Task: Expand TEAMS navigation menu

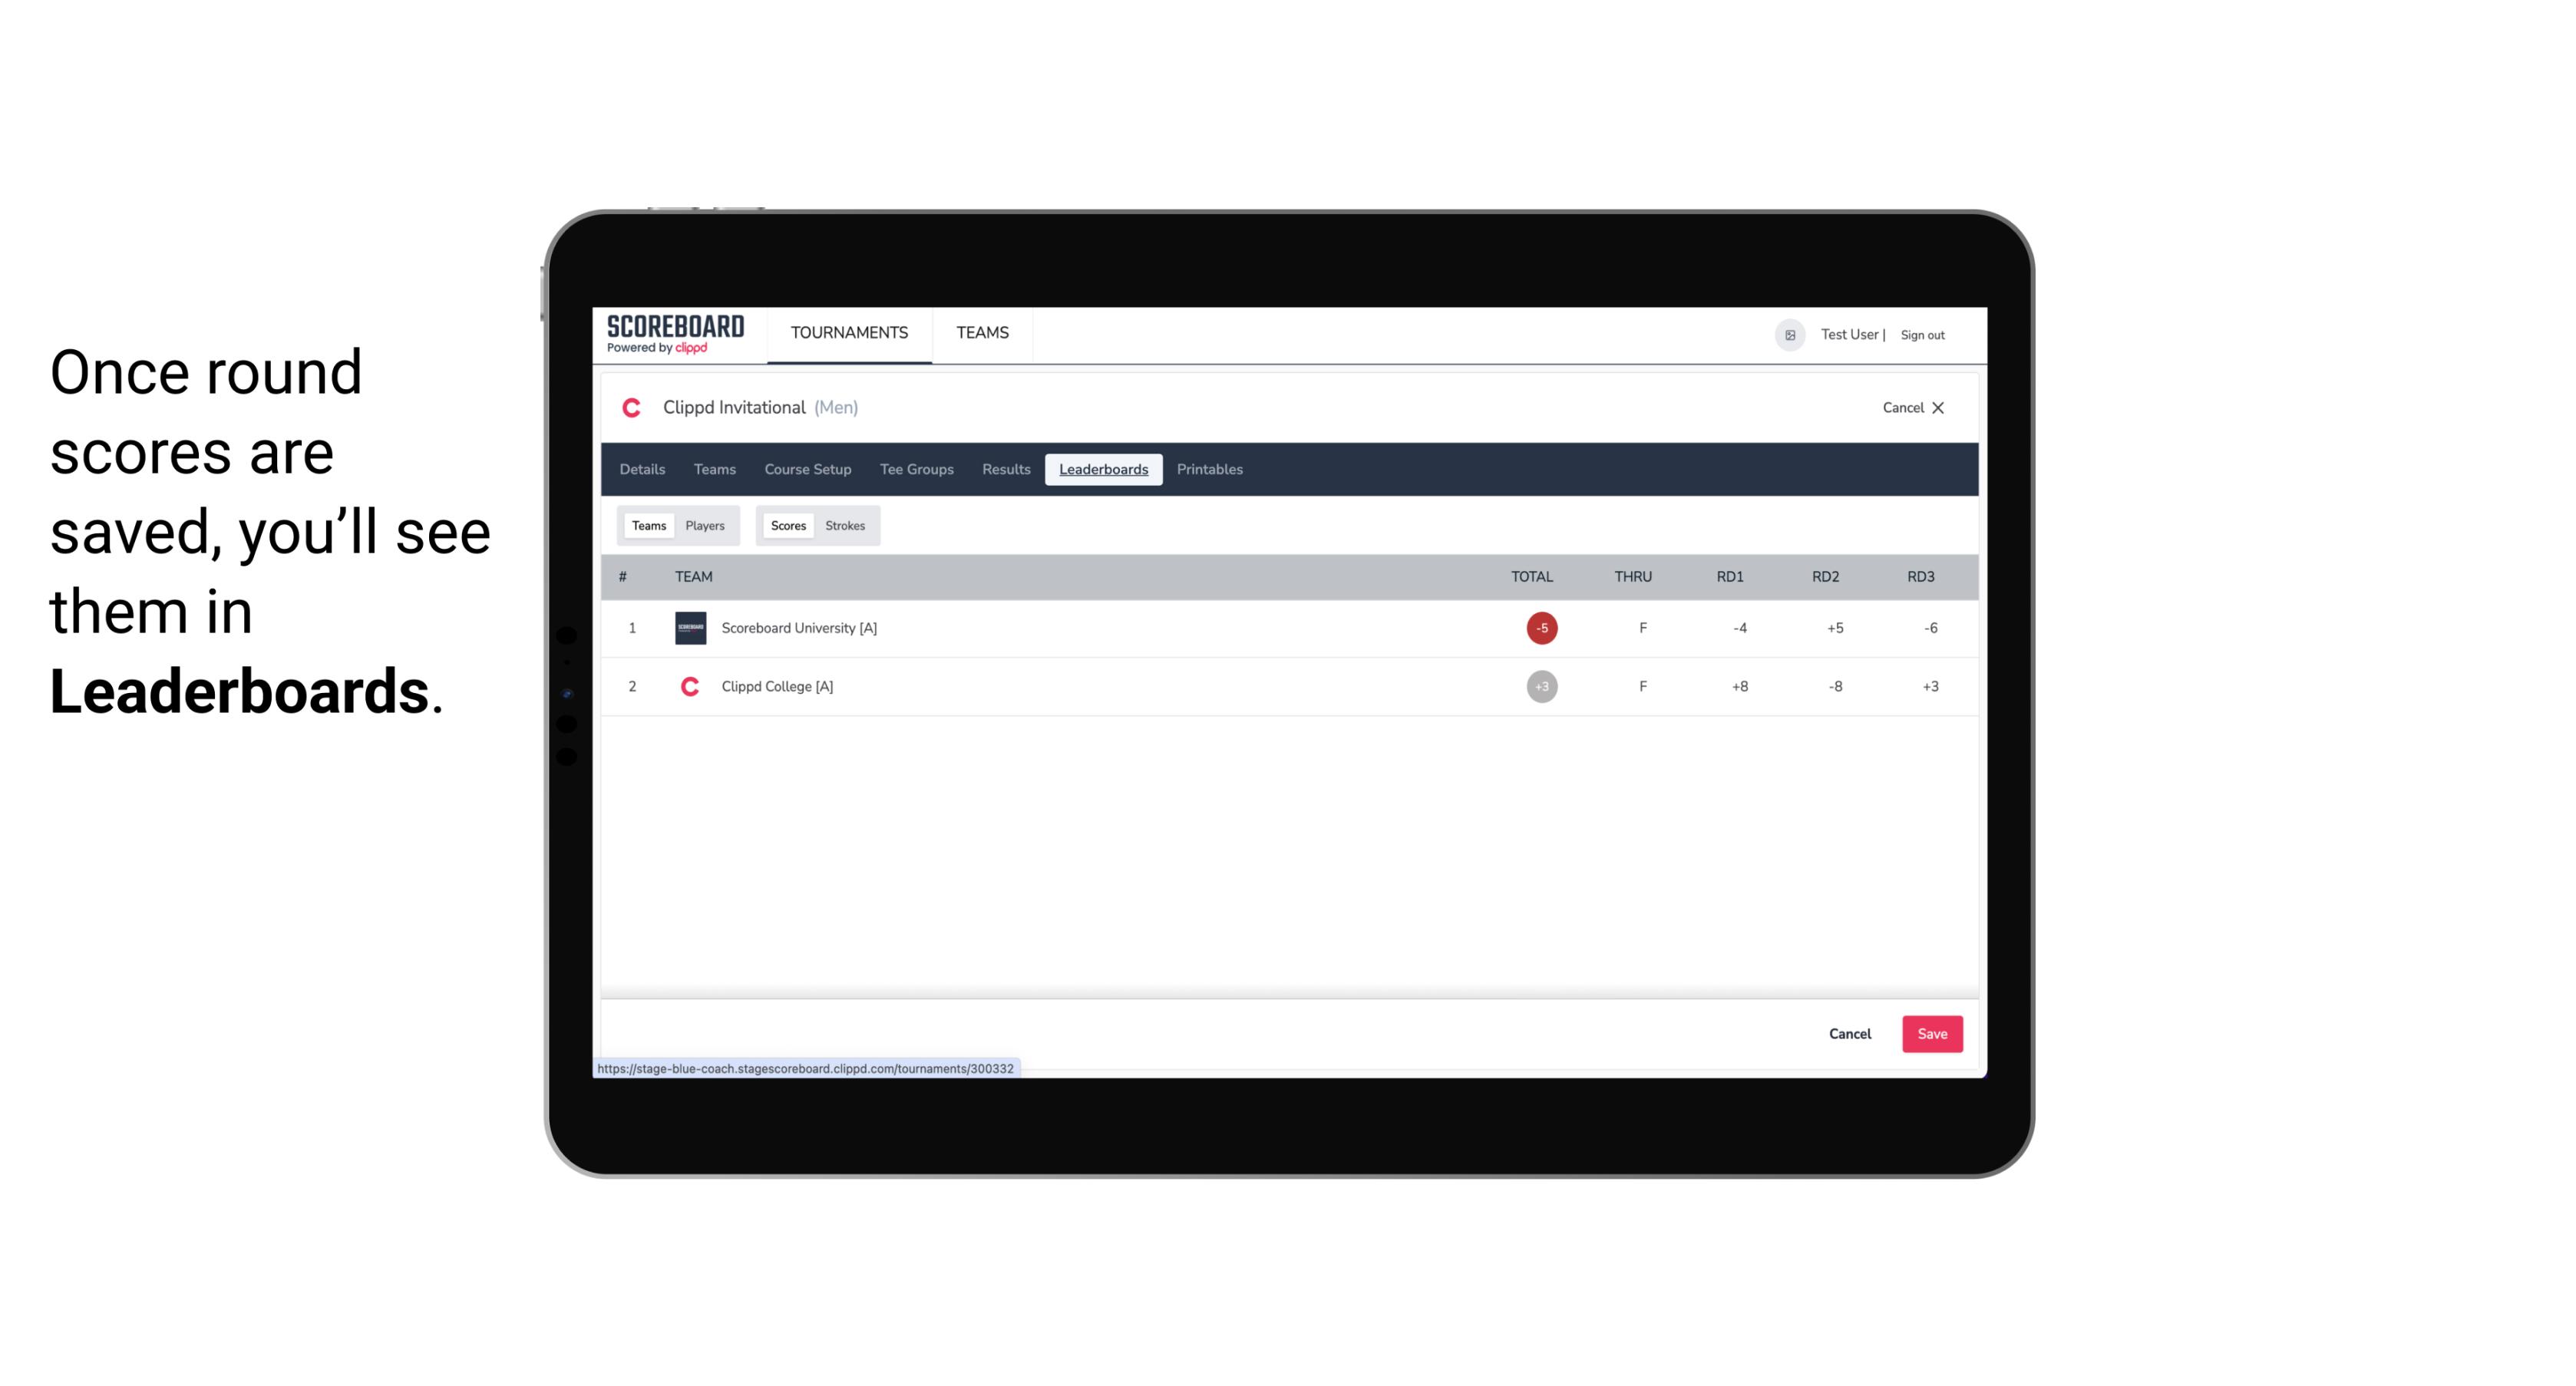Action: point(982,333)
